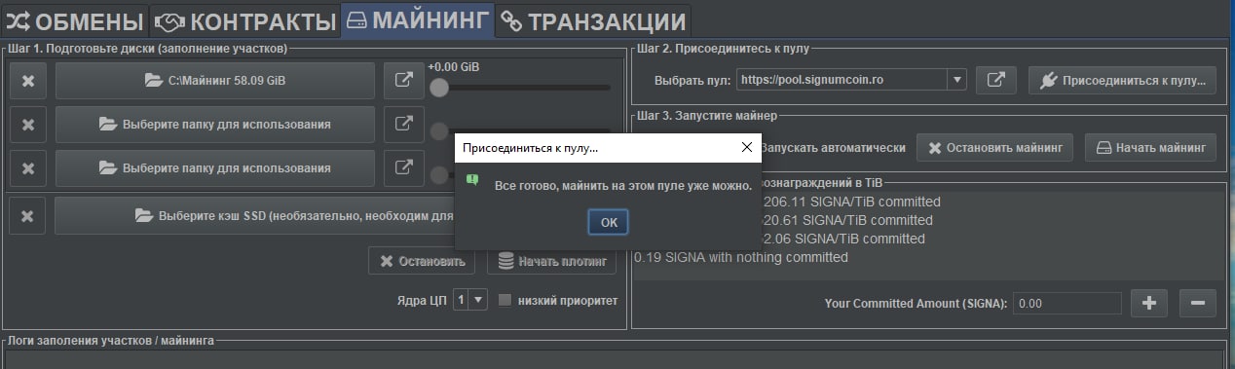This screenshot has width=1235, height=369.
Task: Click Начать майнинг button
Action: coord(1150,148)
